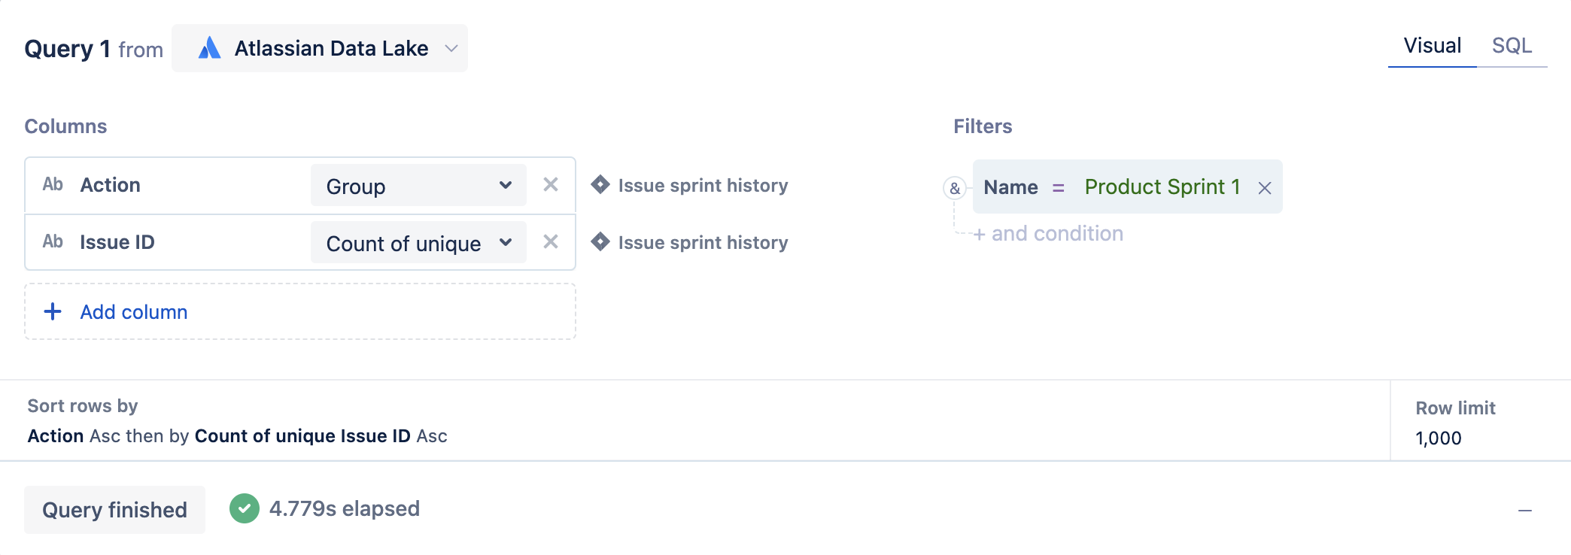Open the Count of unique dropdown

click(x=418, y=243)
